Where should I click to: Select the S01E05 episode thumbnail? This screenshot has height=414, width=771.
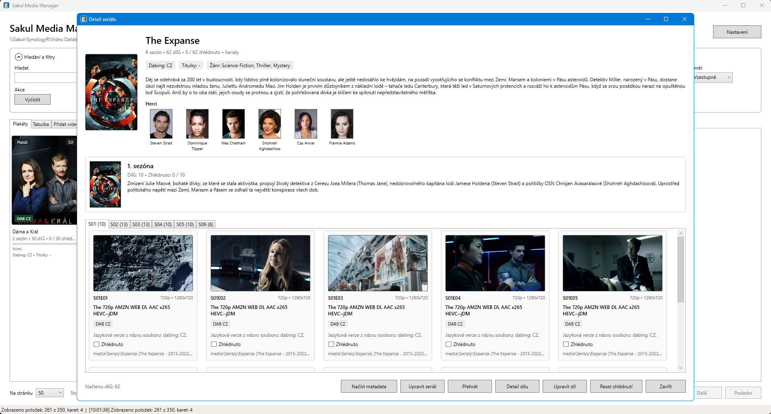tap(613, 263)
